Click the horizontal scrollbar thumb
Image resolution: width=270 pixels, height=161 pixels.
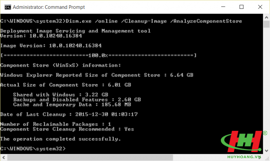tap(90, 157)
